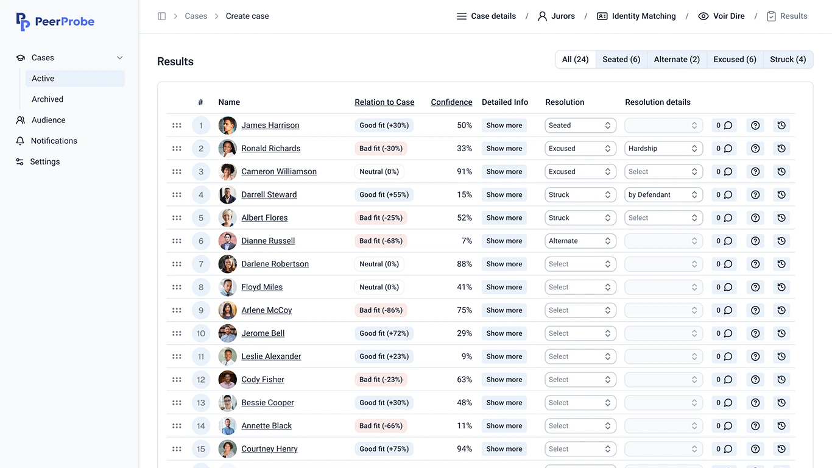Screen dimensions: 832x468
Task: Open Resolution details Select for Cameron Williamson
Action: coord(664,172)
